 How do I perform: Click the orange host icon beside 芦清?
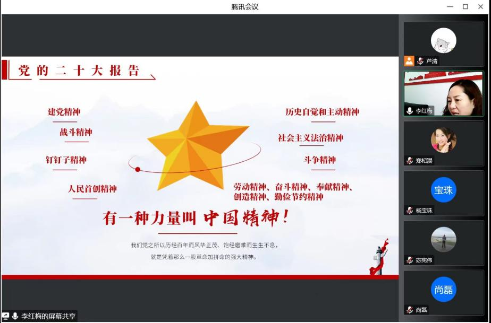(409, 60)
